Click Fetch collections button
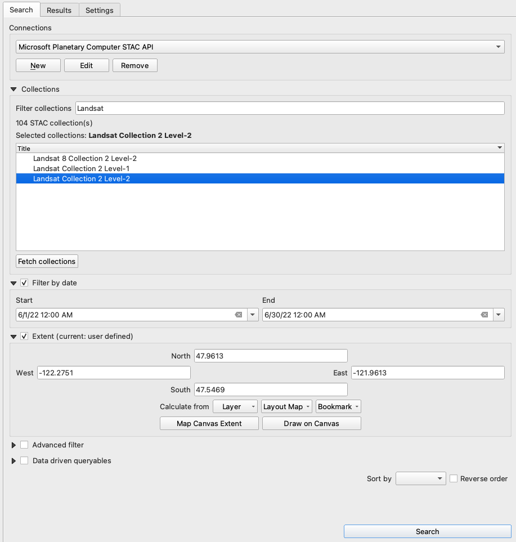516x542 pixels. click(47, 261)
